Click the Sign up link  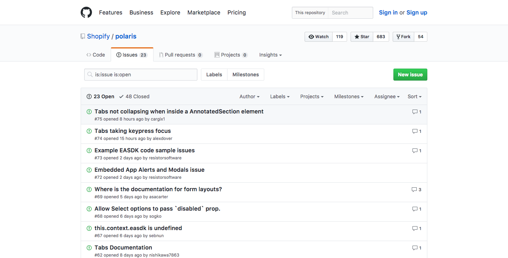[417, 12]
